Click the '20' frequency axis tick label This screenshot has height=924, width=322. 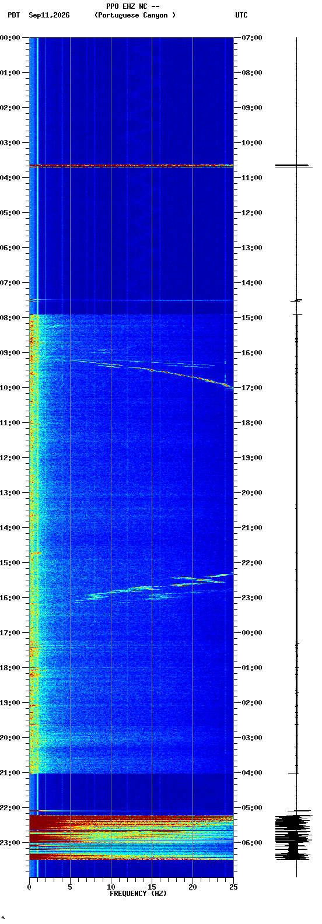click(x=192, y=887)
